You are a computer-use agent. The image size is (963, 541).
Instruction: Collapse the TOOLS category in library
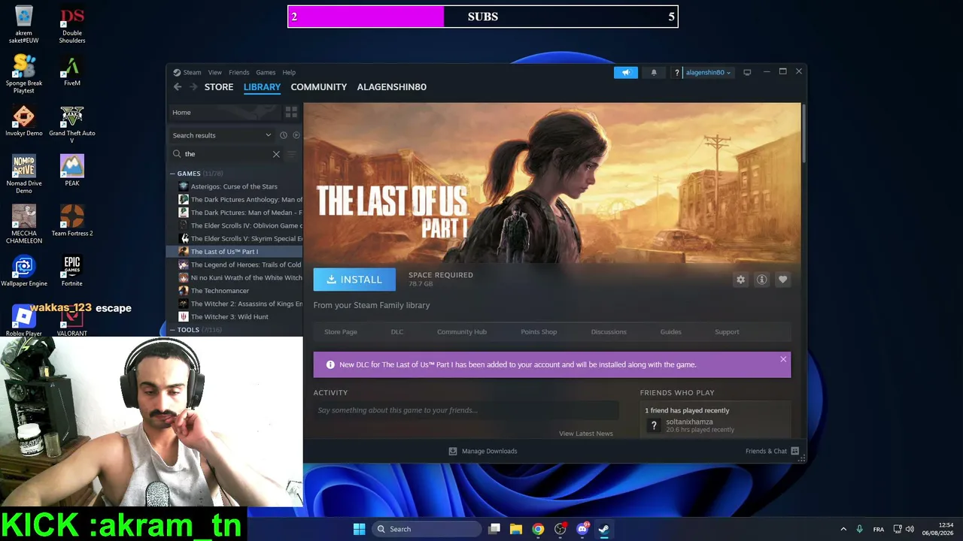pyautogui.click(x=172, y=330)
